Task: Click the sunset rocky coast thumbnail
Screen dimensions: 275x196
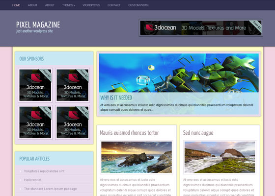Action: pyautogui.click(x=137, y=157)
